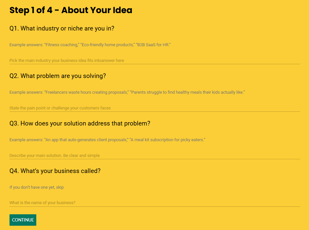Click the 'Freelancers waste hours creating proposals' example

coord(86,92)
